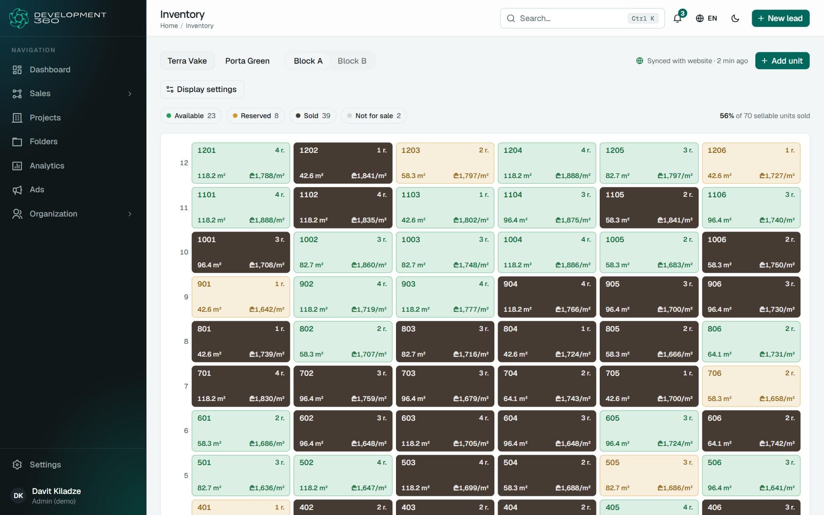Toggle the Sold status filter
This screenshot has width=824, height=515.
click(313, 116)
